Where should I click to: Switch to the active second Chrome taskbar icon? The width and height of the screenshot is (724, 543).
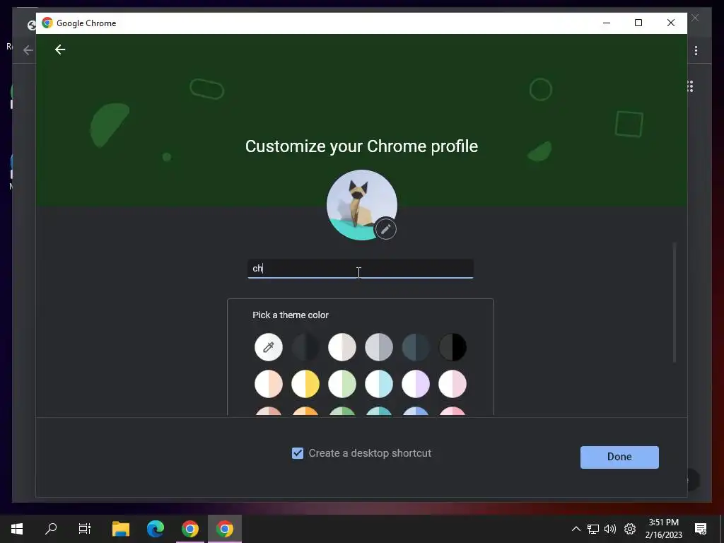[x=225, y=529]
